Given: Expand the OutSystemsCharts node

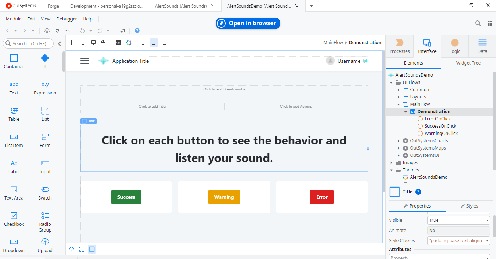Looking at the screenshot, I should (x=399, y=141).
